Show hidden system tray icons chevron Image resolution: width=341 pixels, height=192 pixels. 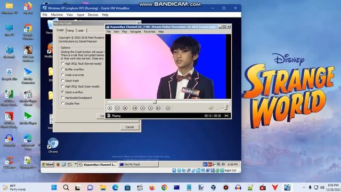click(x=304, y=187)
